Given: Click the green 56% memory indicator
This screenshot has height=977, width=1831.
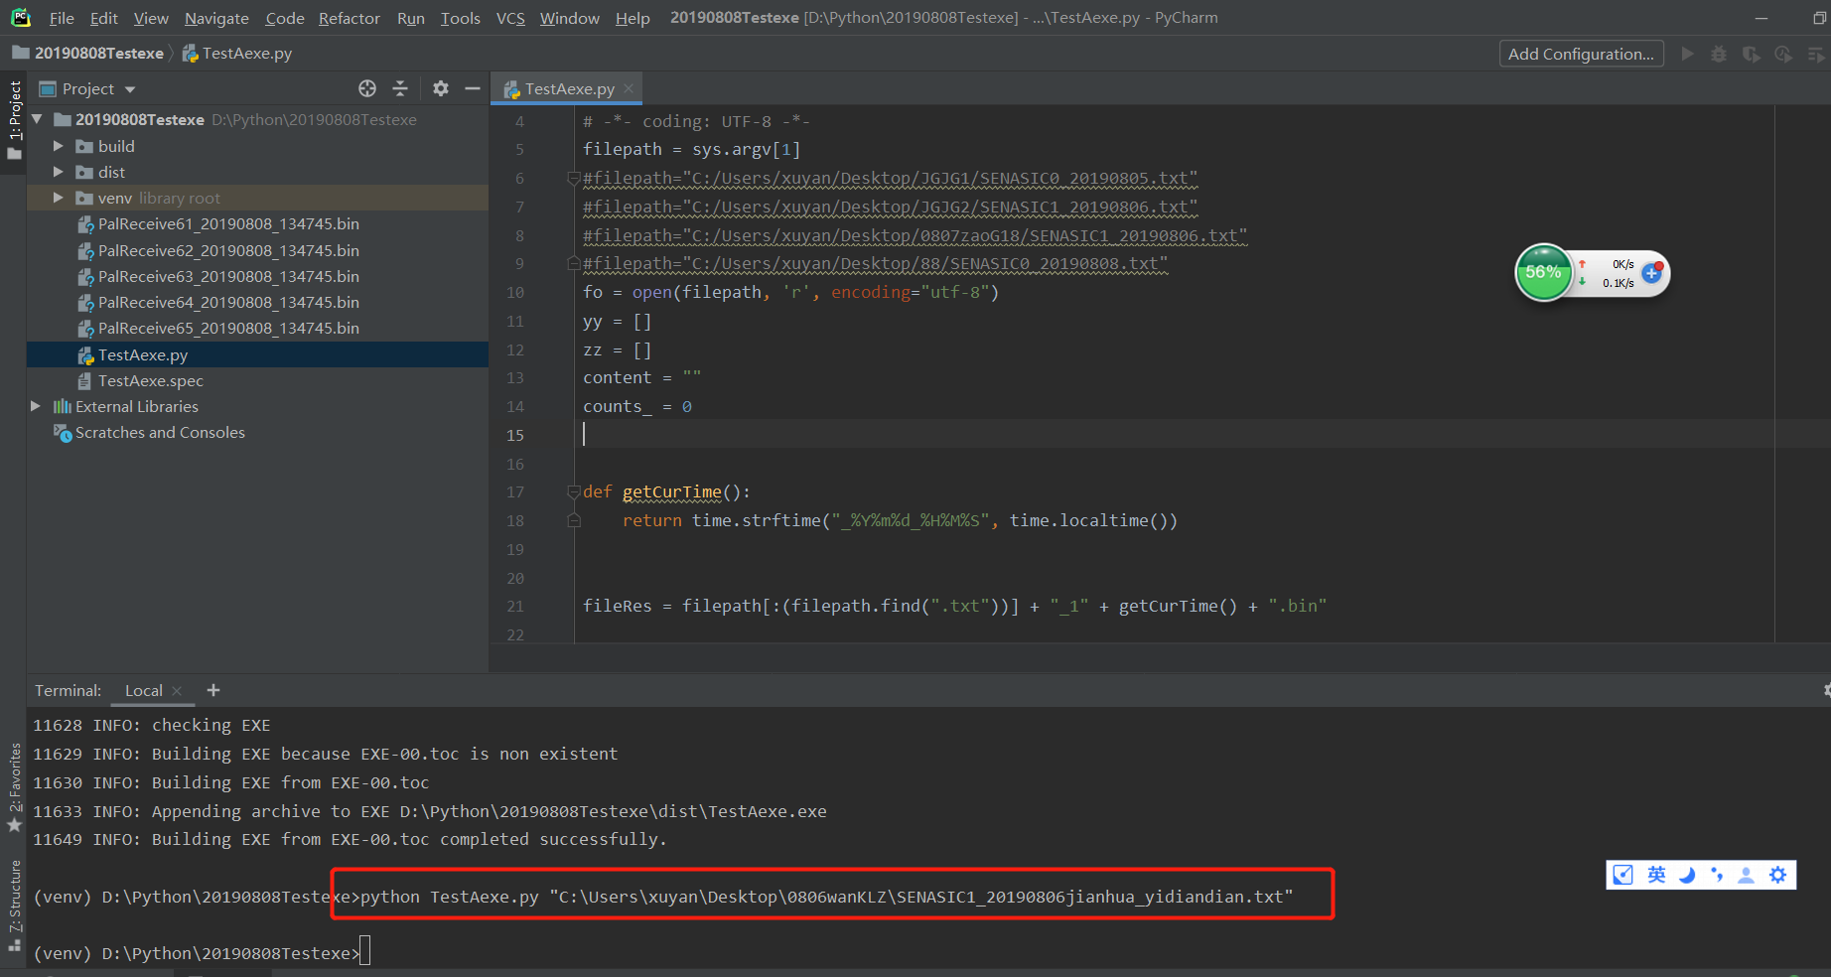Looking at the screenshot, I should [x=1543, y=272].
